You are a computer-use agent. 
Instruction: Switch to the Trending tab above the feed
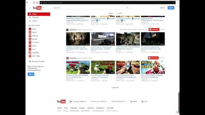[119, 13]
